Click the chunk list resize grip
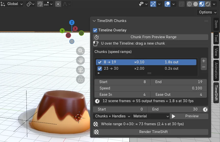This screenshot has height=142, width=220. [149, 73]
